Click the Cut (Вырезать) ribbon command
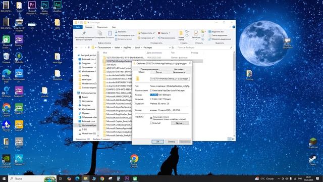Image resolution: width=323 pixels, height=182 pixels. (x=121, y=32)
